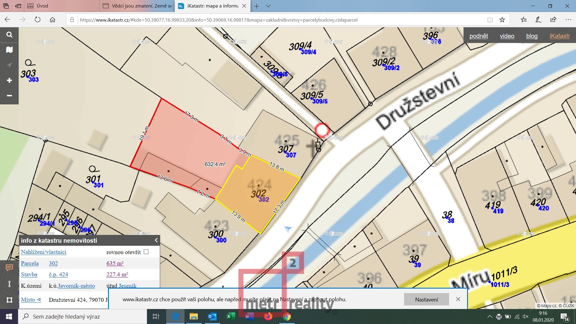Open a new browser tab
Screen dimensions: 576x324
coord(256,6)
